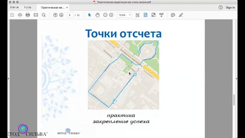
Task: Choose the Selection arrow tool
Action: point(90,15)
